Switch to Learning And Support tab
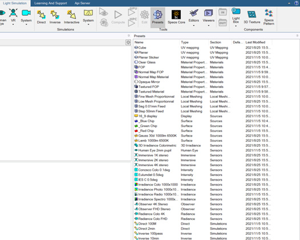The height and width of the screenshot is (240, 300). 51,3
